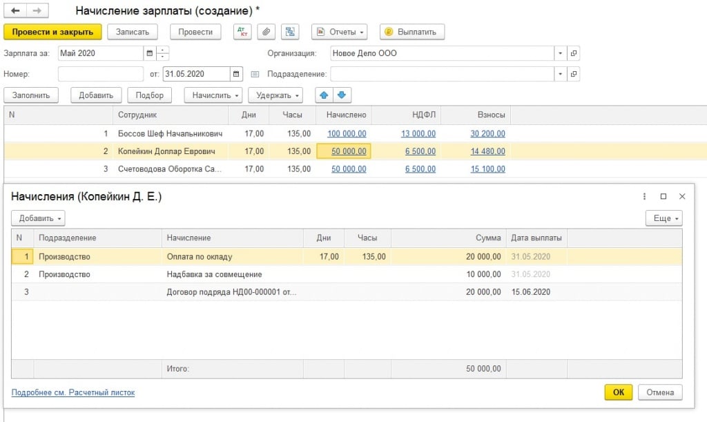Open the Дт/Кт postings view icon
This screenshot has width=707, height=422.
(242, 32)
